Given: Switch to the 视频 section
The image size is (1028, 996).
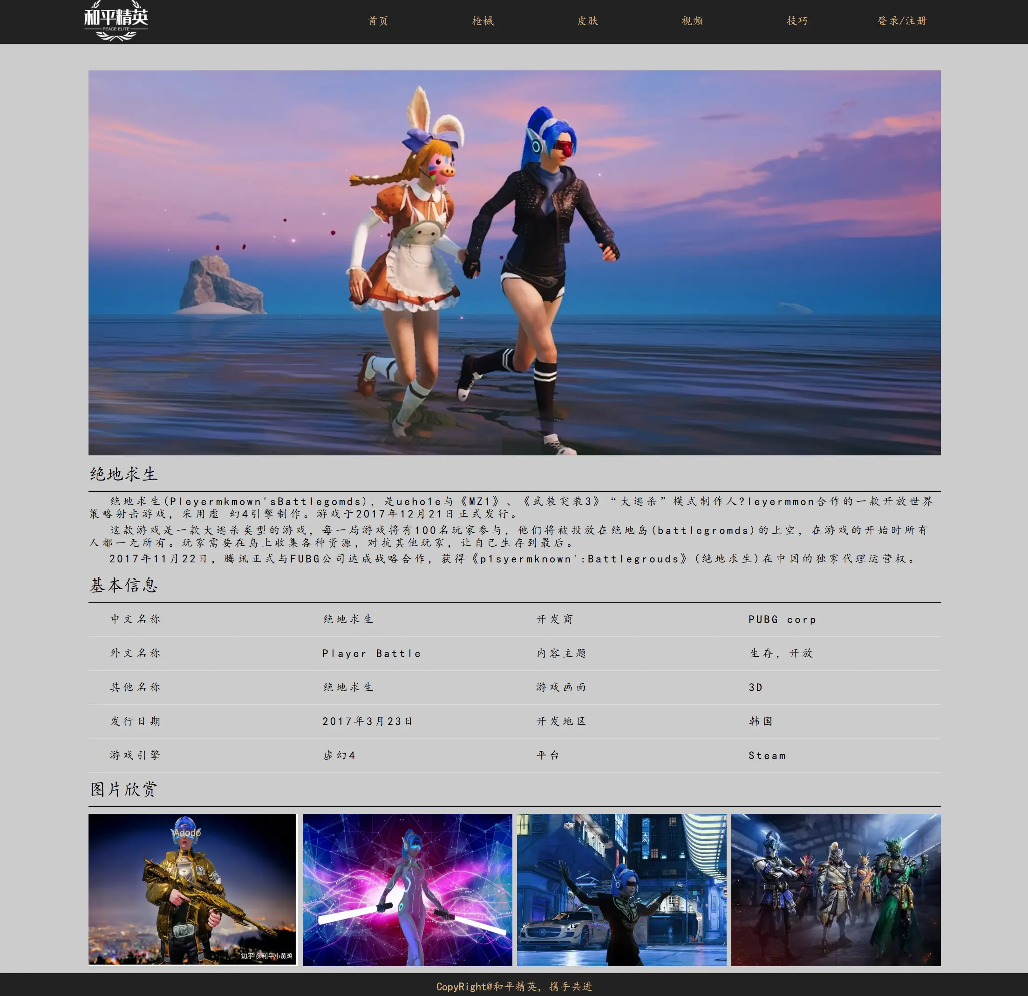Looking at the screenshot, I should pyautogui.click(x=692, y=21).
